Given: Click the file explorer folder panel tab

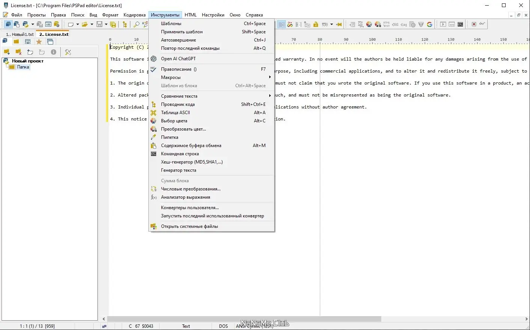Looking at the screenshot, I should (x=16, y=42).
